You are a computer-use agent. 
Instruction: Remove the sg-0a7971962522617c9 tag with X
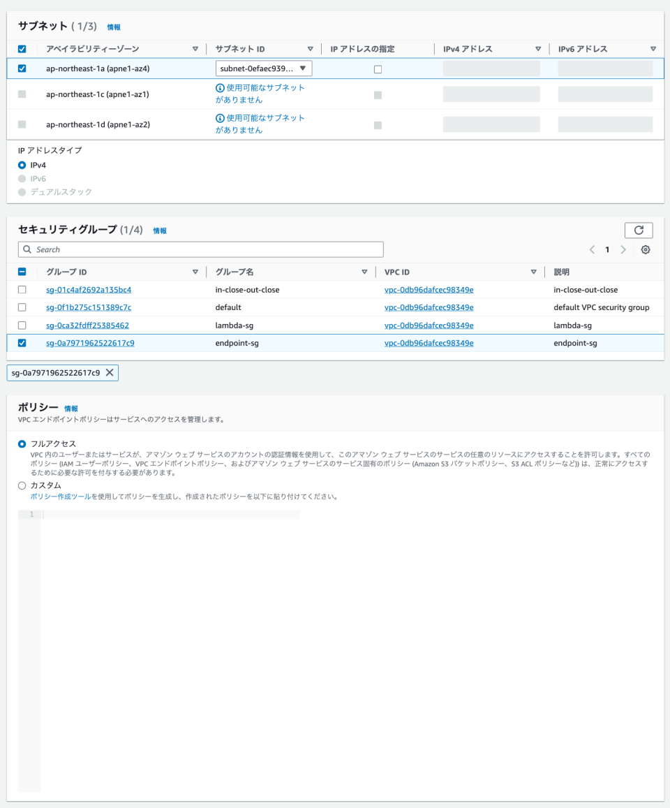110,373
